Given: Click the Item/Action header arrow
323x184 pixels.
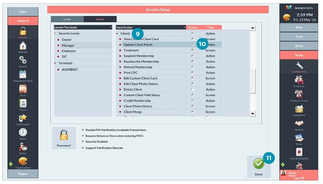Looking at the screenshot, I should (x=184, y=27).
